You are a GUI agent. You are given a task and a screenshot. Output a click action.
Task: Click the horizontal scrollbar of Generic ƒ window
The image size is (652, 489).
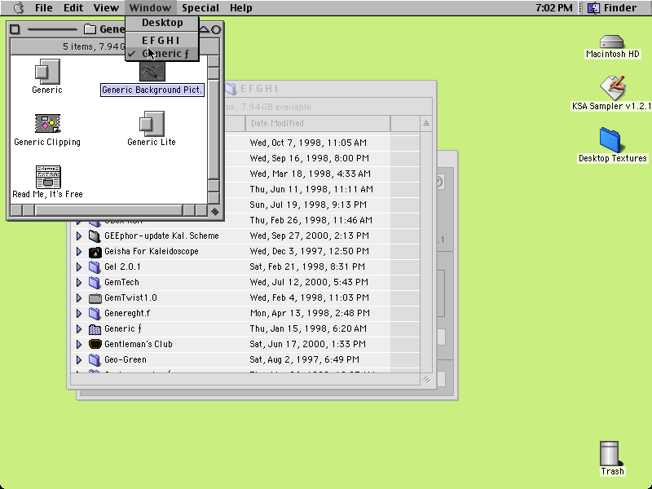pos(108,211)
